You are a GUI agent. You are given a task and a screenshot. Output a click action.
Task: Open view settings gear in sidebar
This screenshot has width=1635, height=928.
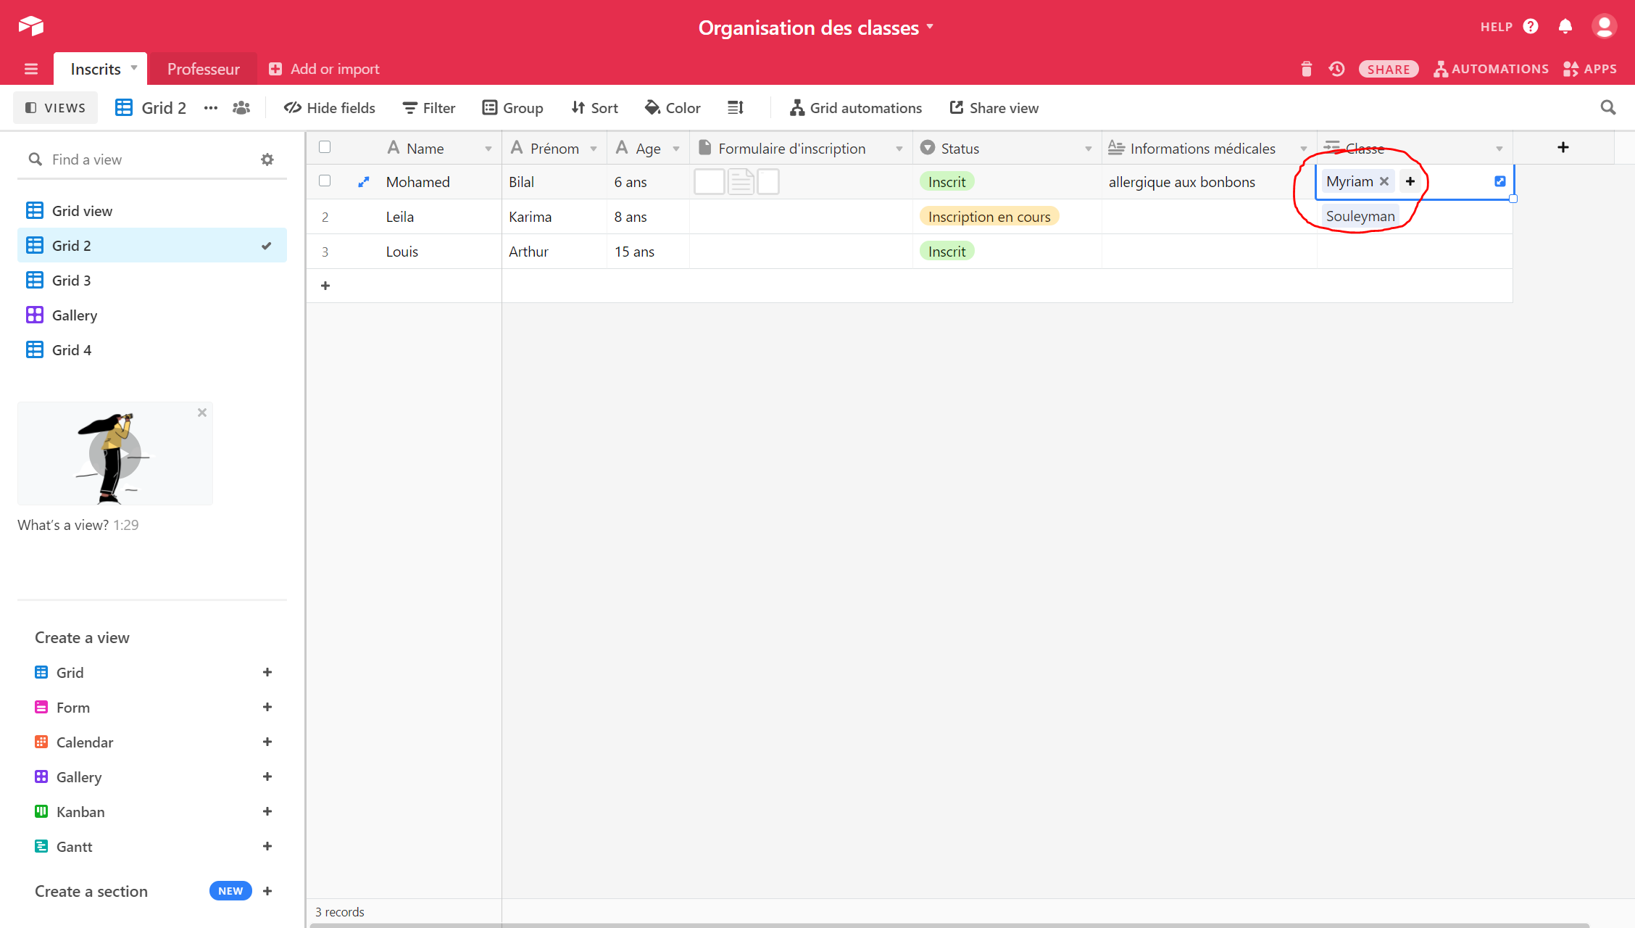[267, 159]
